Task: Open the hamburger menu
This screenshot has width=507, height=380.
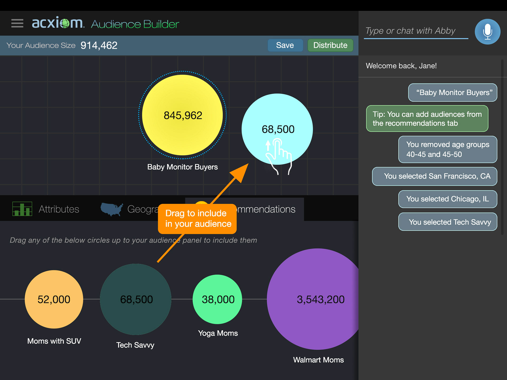Action: (17, 23)
